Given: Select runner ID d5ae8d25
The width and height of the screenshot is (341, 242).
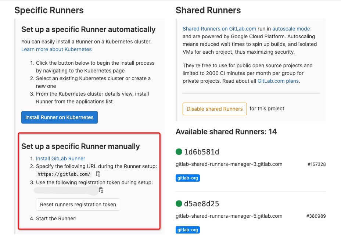Looking at the screenshot, I should click(x=202, y=204).
